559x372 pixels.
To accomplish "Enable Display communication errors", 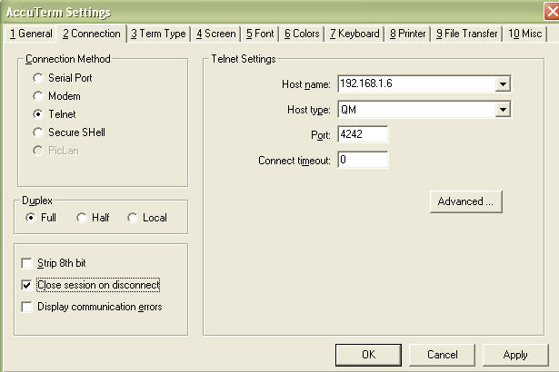I will point(26,307).
